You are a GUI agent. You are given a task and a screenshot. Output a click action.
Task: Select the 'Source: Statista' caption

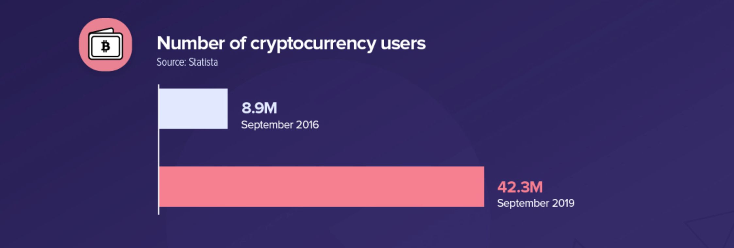(187, 62)
